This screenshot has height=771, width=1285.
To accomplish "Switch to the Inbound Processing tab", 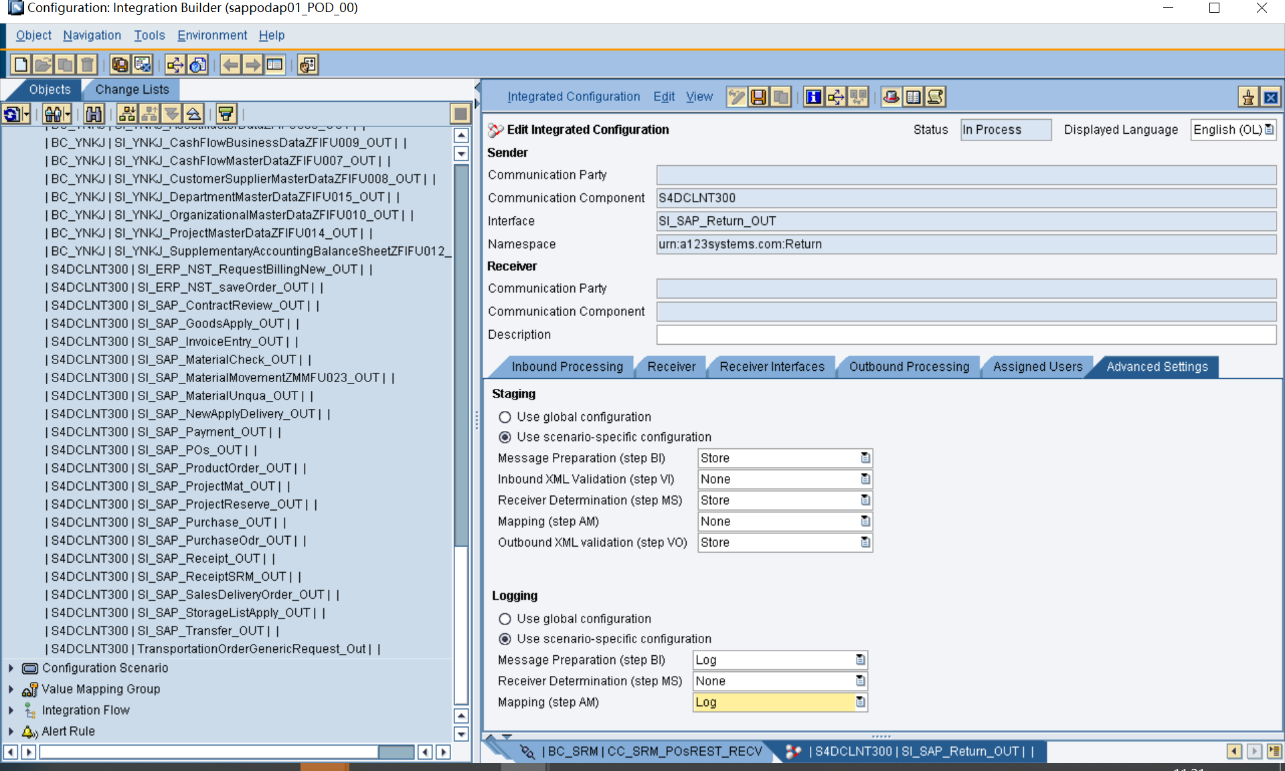I will (567, 367).
